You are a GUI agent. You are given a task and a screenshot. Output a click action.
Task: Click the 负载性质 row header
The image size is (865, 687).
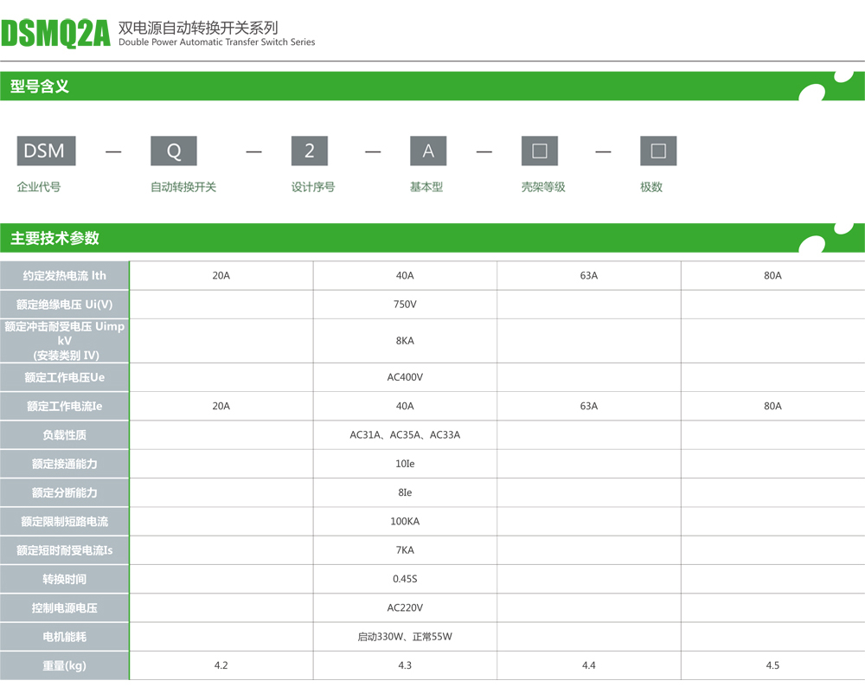pos(65,435)
